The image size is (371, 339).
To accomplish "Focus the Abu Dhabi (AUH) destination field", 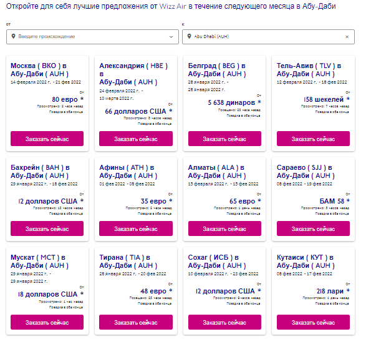I will [x=268, y=37].
